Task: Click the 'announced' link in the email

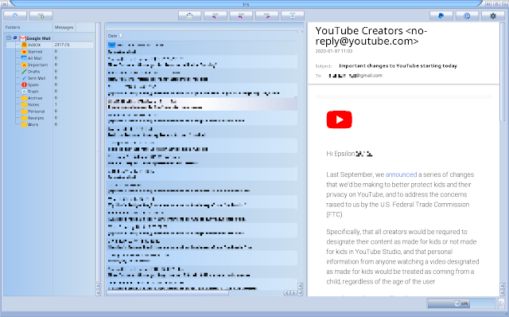Action: coord(401,174)
